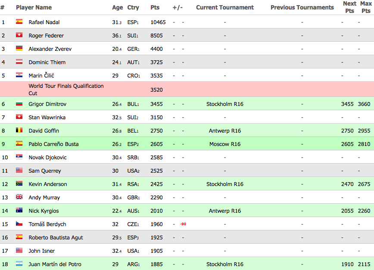Image resolution: width=374 pixels, height=270 pixels.
Task: Click the UK flag next to Andy Murray
Action: 19,197
